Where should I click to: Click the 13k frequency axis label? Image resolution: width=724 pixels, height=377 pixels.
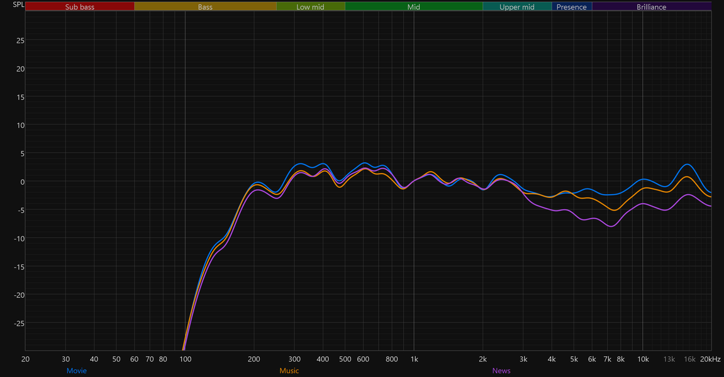pyautogui.click(x=669, y=359)
